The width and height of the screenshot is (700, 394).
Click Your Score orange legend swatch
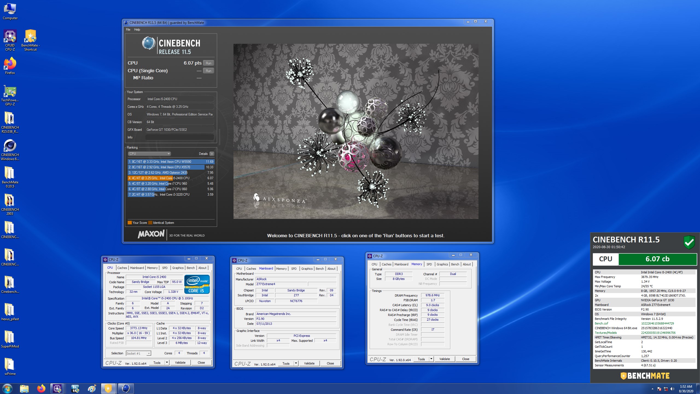point(130,223)
